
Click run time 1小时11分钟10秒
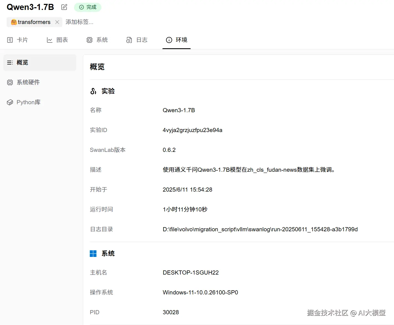tap(185, 209)
